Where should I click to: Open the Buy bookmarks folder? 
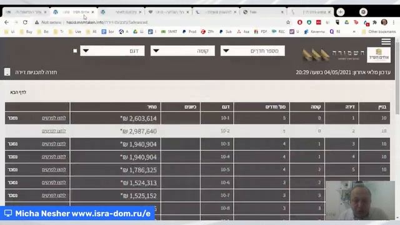tap(26, 32)
